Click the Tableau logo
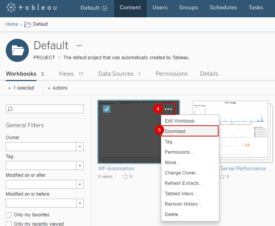This screenshot has height=226, width=275. (x=31, y=8)
